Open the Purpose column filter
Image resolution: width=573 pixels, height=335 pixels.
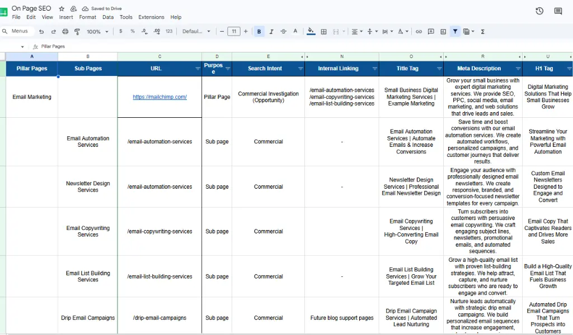[x=228, y=69]
